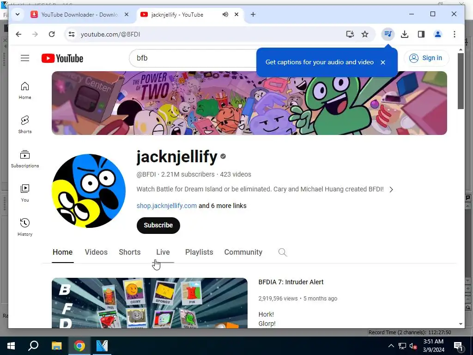This screenshot has width=473, height=355.
Task: Click the YouTube logo
Action: 62,58
